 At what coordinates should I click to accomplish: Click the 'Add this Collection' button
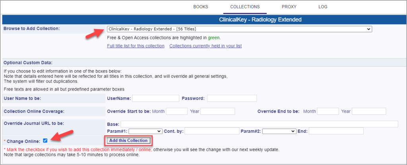coord(128,141)
